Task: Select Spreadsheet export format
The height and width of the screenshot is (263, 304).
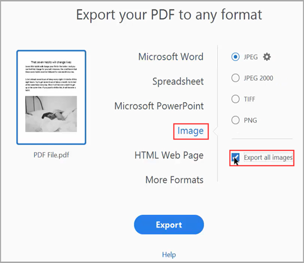Action: (x=178, y=81)
